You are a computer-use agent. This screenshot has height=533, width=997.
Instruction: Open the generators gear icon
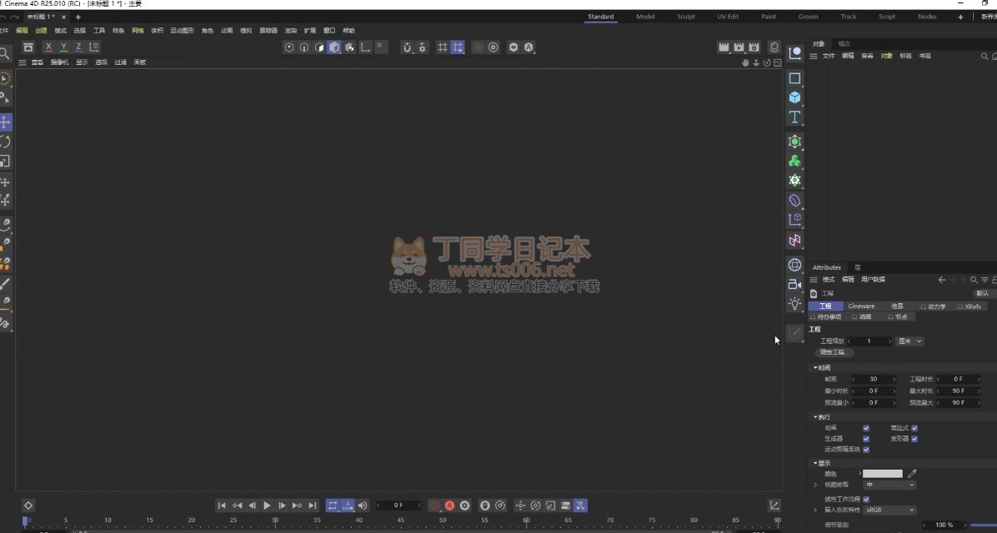(x=794, y=181)
